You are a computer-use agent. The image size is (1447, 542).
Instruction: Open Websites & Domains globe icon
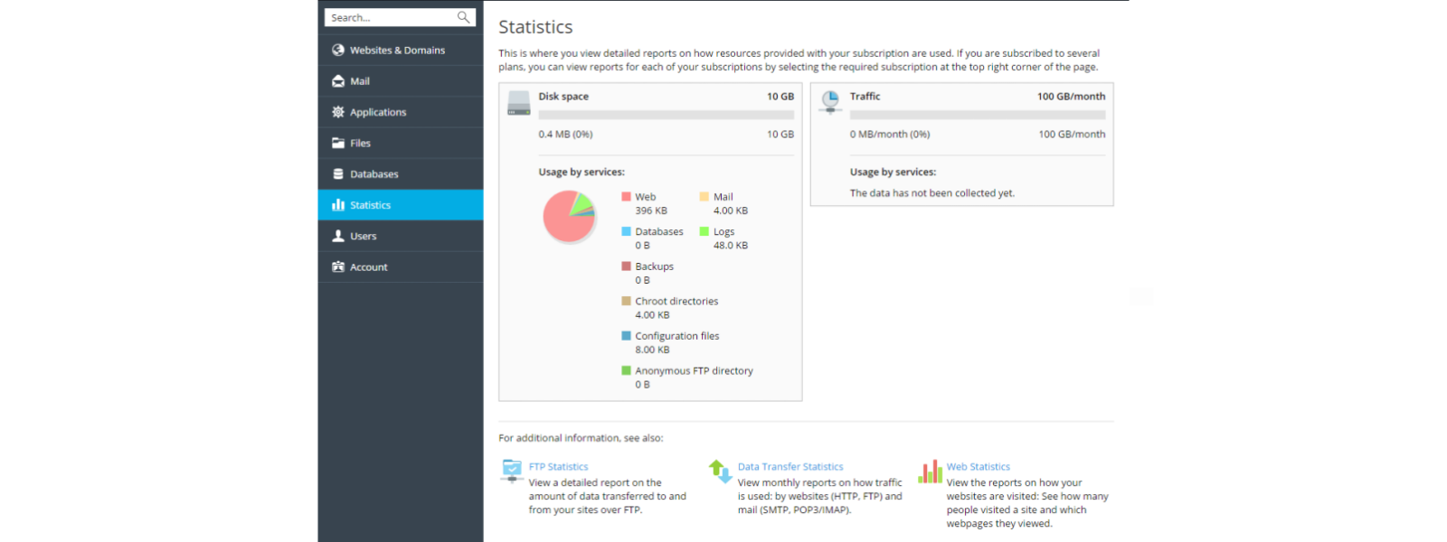click(338, 50)
